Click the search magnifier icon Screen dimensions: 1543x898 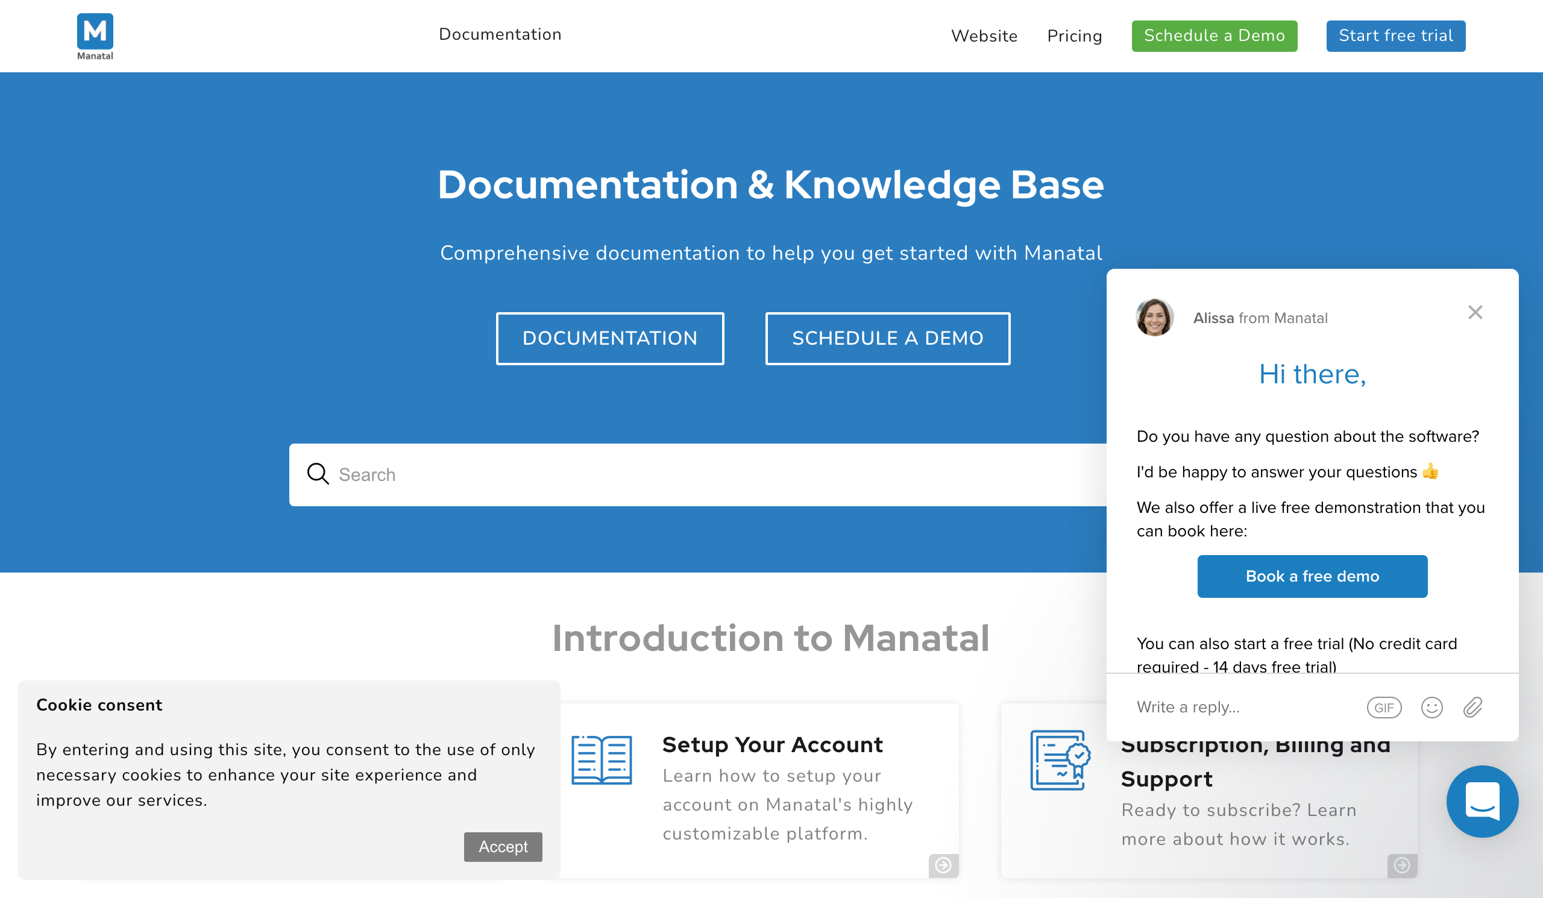click(318, 474)
